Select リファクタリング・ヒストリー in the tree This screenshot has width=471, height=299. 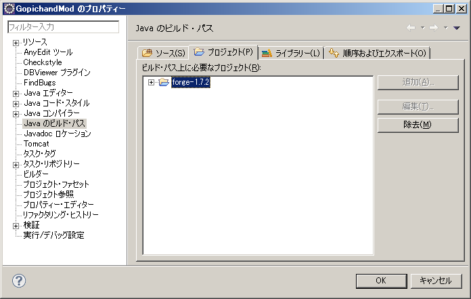[61, 215]
